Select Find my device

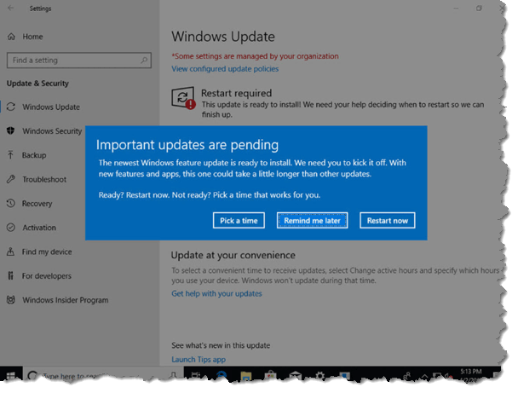point(46,251)
